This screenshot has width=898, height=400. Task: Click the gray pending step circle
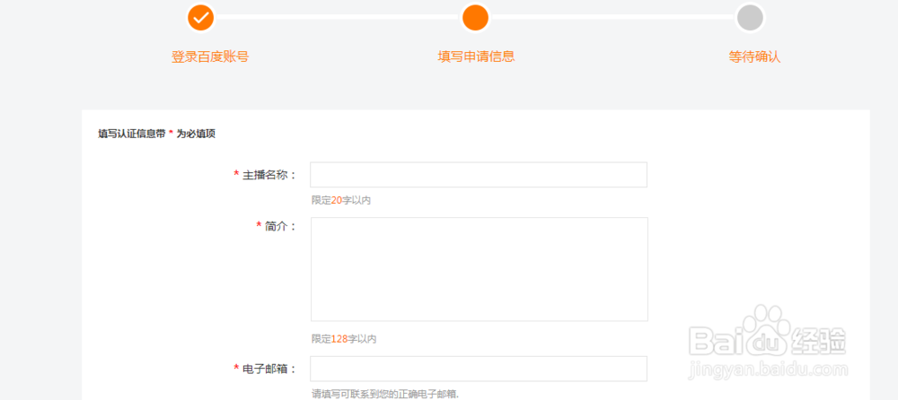pyautogui.click(x=750, y=18)
